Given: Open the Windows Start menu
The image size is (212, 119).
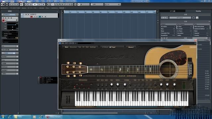Looking at the screenshot, I should [3, 117].
